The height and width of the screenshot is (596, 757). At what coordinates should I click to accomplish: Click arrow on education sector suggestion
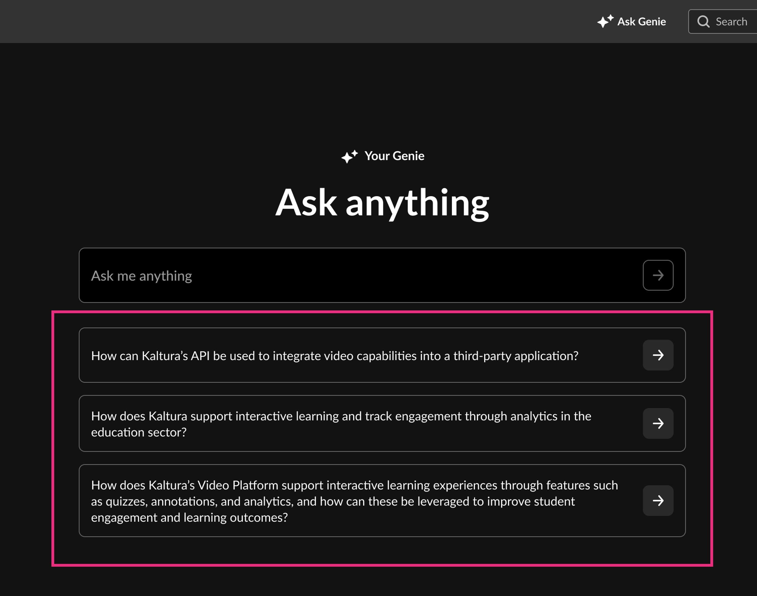(658, 424)
